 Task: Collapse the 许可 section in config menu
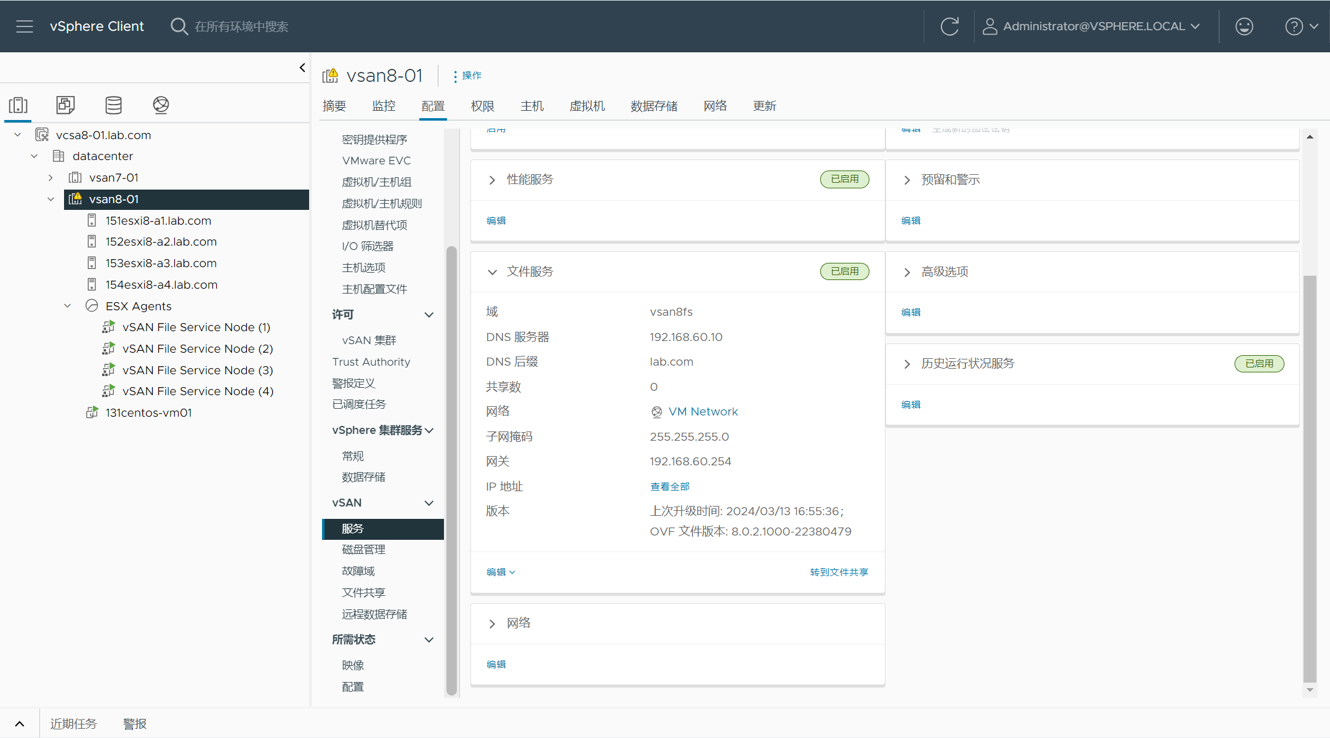429,315
